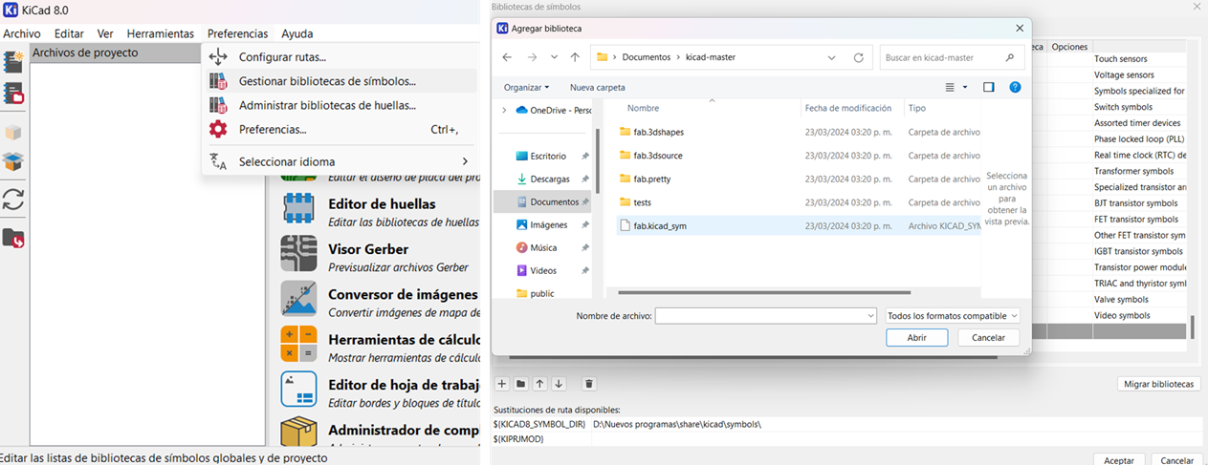Open the calculator tools icon

(298, 344)
